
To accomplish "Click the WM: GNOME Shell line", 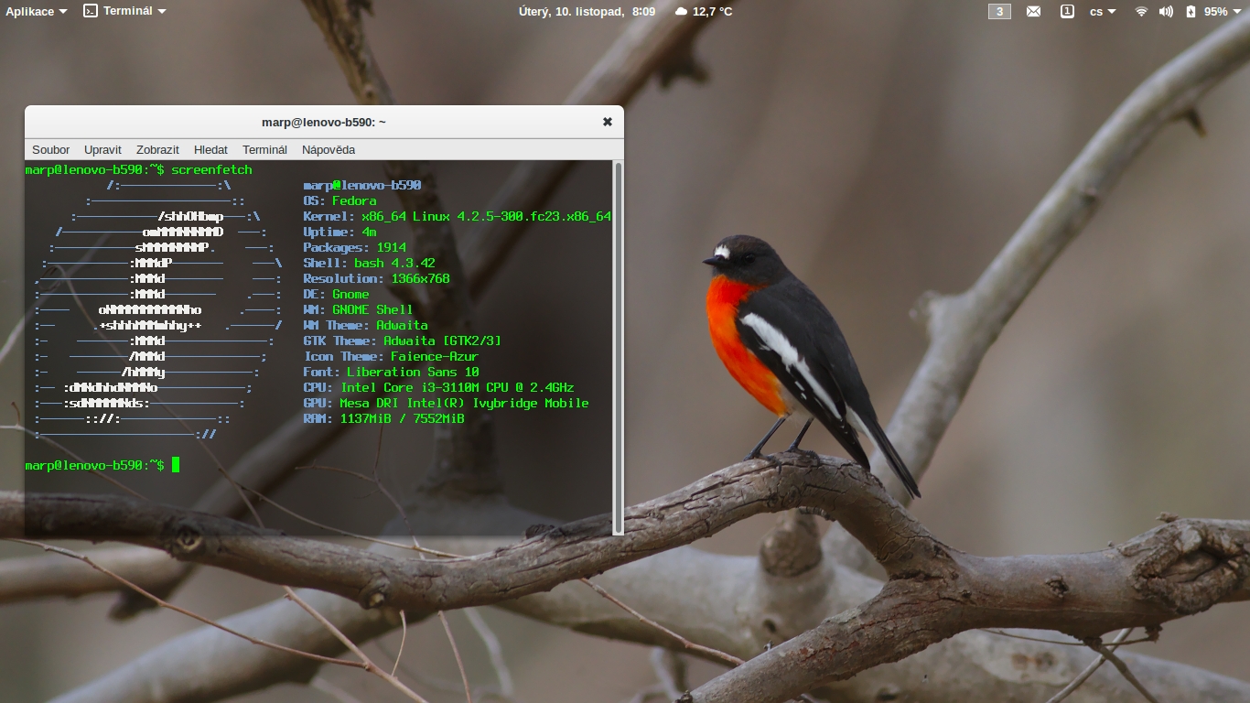I will (x=358, y=309).
